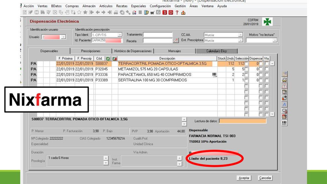Click the printer icon in the top toolbar
Viewport: 327px width, 184px height.
point(116,12)
